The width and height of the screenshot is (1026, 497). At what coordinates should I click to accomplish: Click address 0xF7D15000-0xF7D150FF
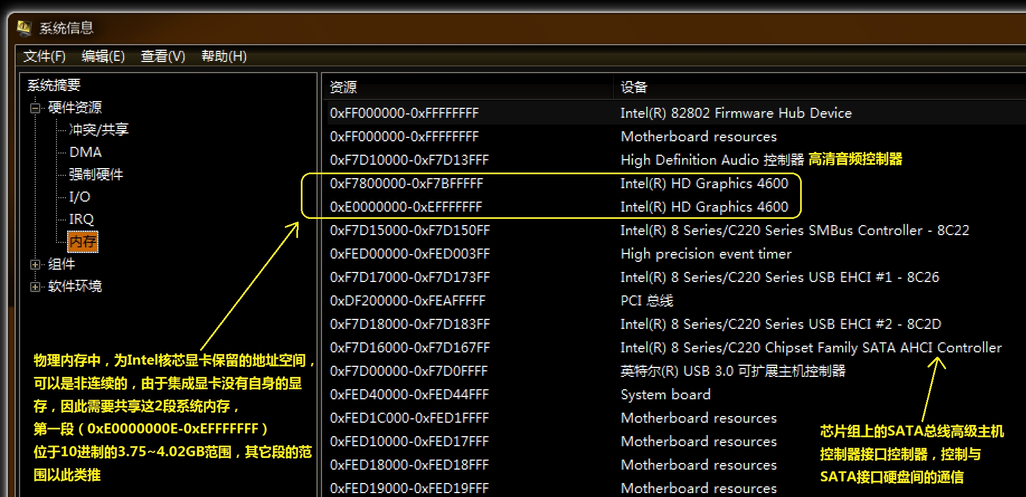tap(410, 231)
